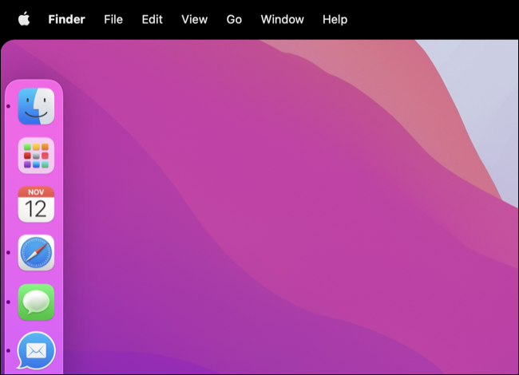The width and height of the screenshot is (519, 375).
Task: Open the green Messages app icon
Action: coord(36,302)
